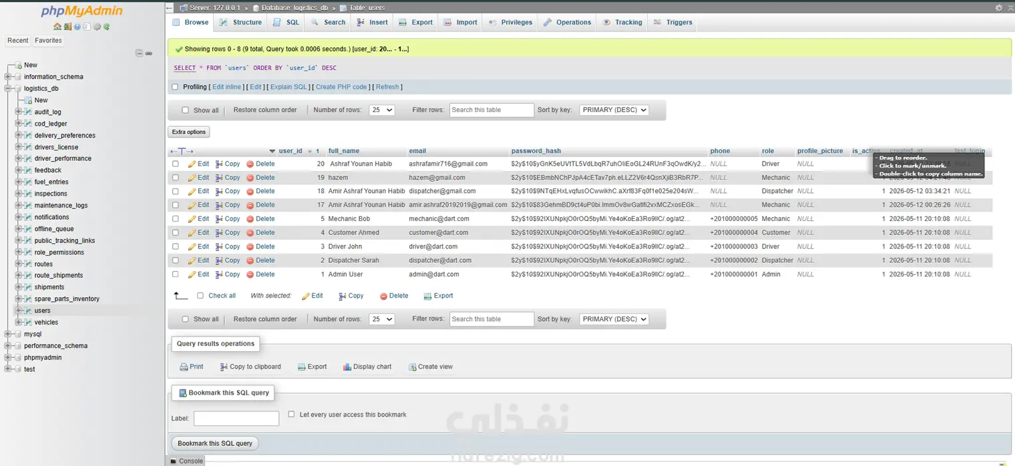Open lower Number of rows dropdown

click(381, 319)
